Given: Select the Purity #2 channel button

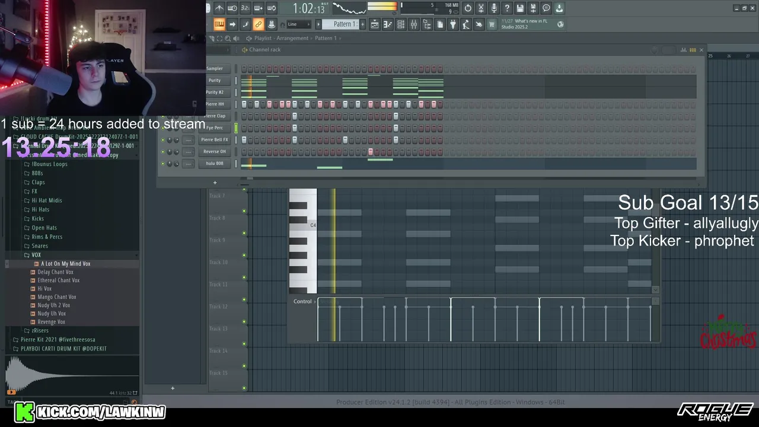Looking at the screenshot, I should 215,92.
